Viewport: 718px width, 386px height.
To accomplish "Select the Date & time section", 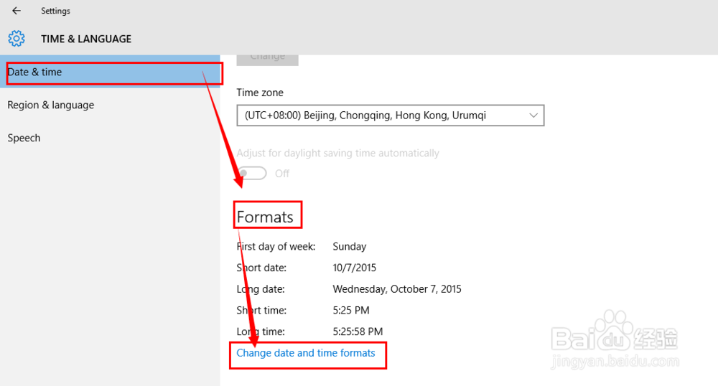I will pos(110,72).
